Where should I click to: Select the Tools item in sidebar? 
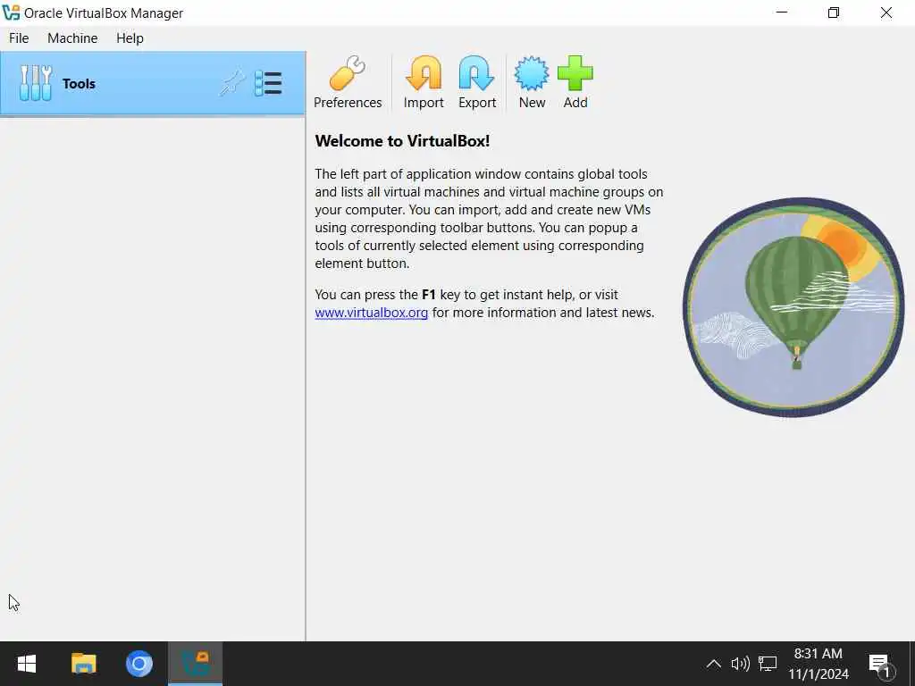tap(153, 83)
